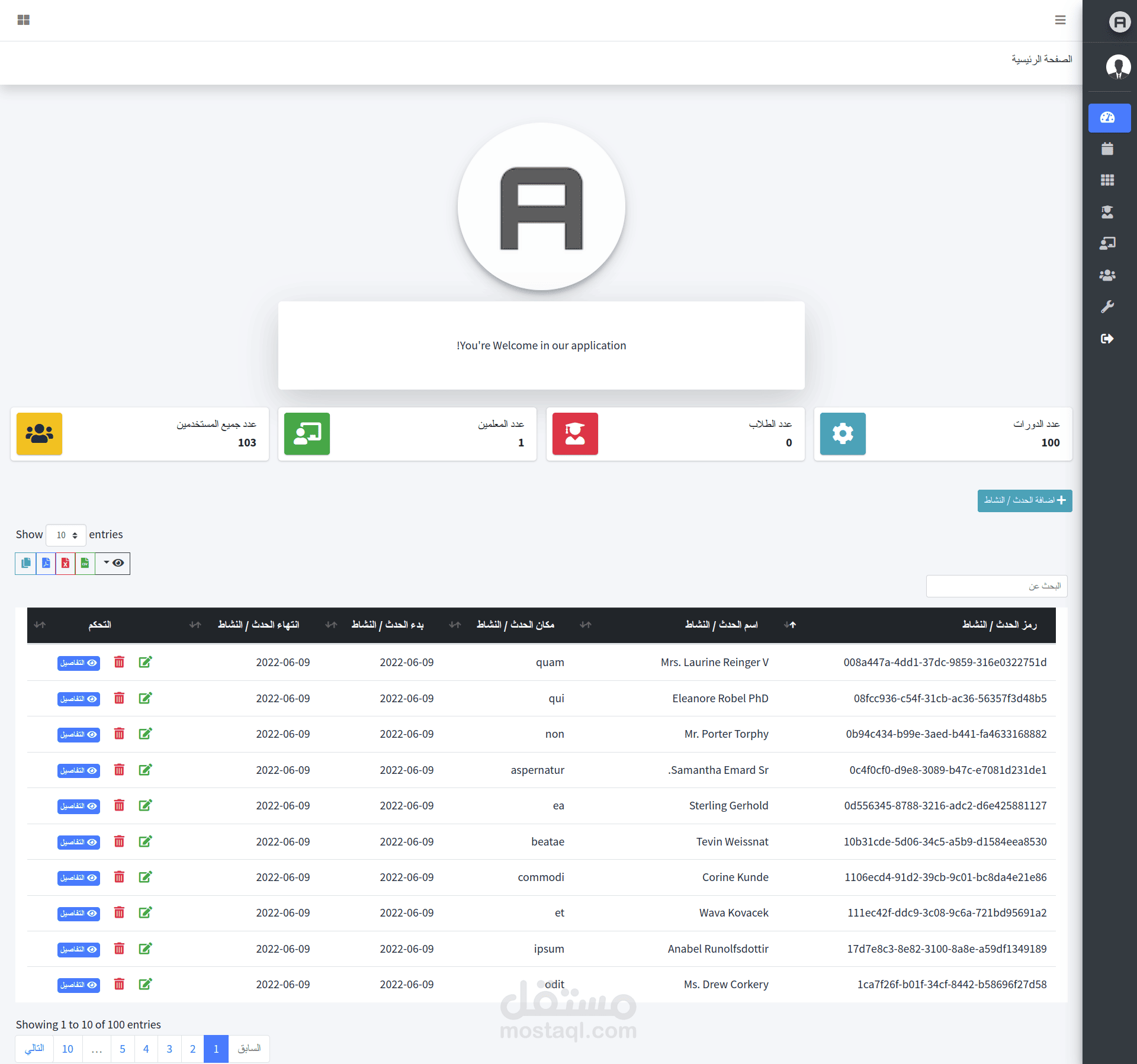Delete the Eleanore Robel PhD row
This screenshot has height=1064, width=1137.
[x=119, y=698]
